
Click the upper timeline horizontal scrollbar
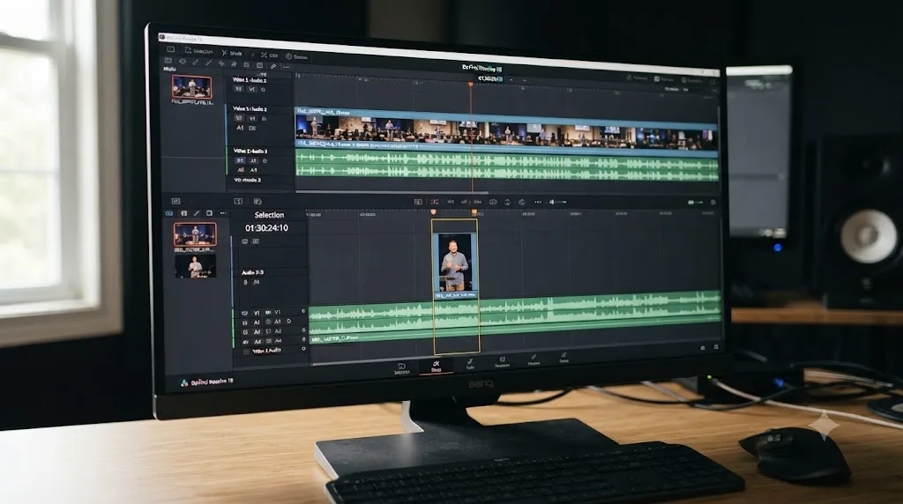pyautogui.click(x=392, y=192)
